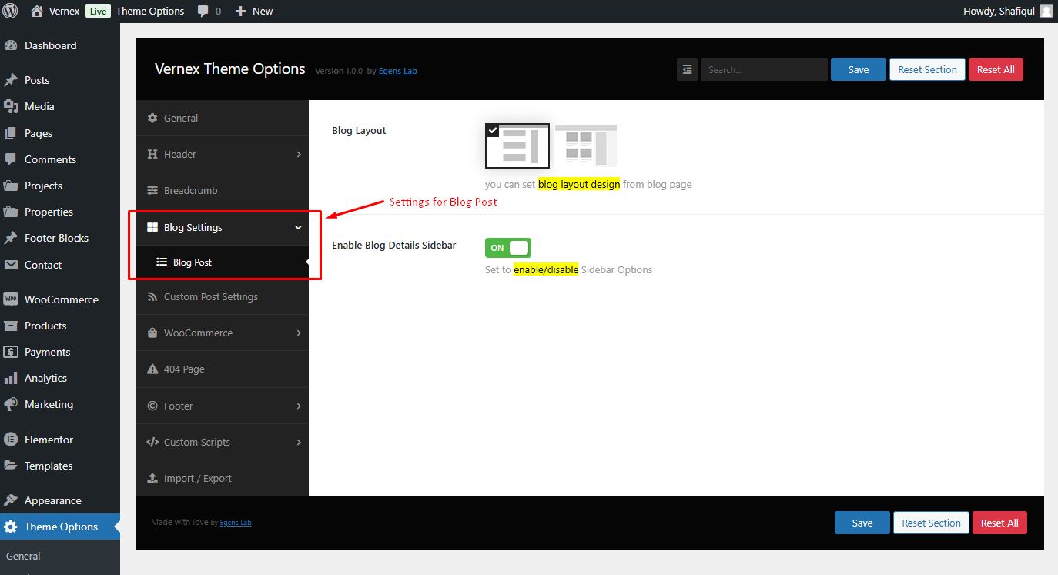1058x575 pixels.
Task: Click the WooCommerce logo icon in WordPress sidebar
Action: 11,299
